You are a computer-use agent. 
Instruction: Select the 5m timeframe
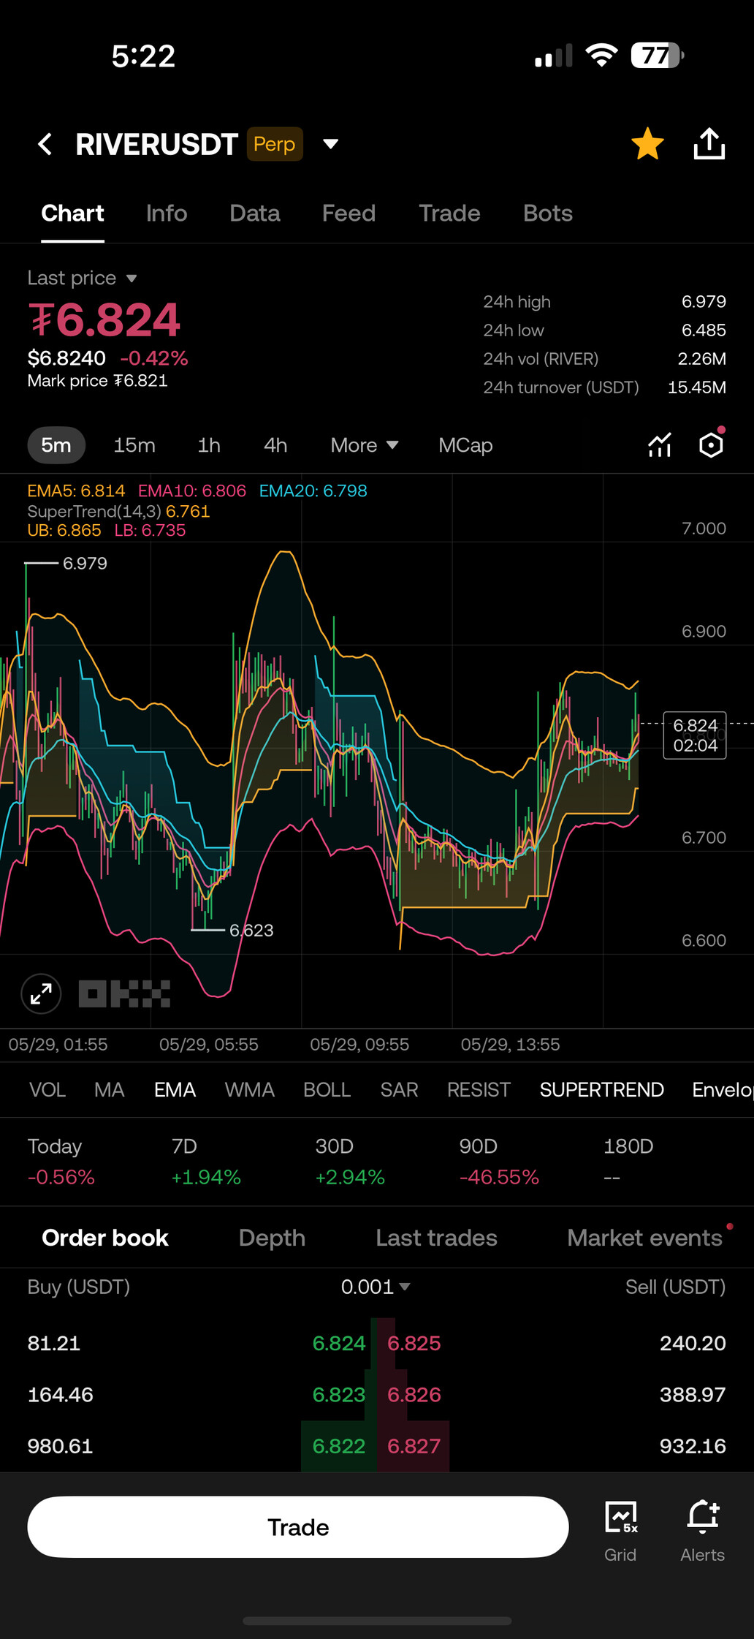click(x=56, y=444)
